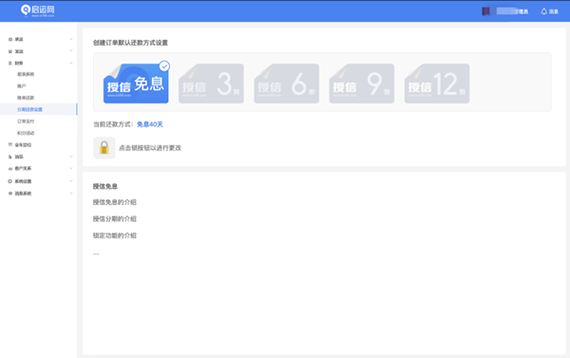This screenshot has height=358, width=570.
Task: Click the 启运网 logo in the header
Action: (37, 10)
